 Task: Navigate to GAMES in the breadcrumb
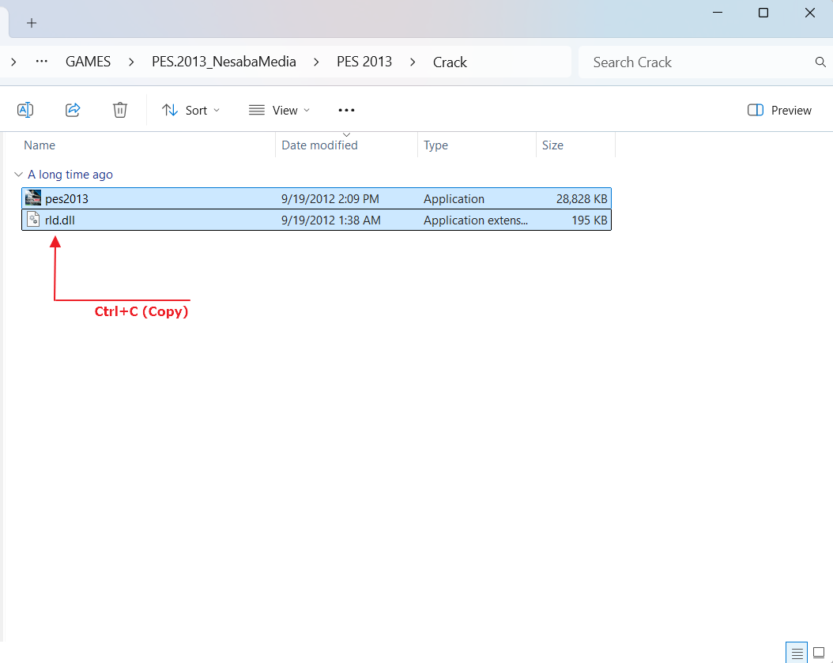(x=89, y=62)
